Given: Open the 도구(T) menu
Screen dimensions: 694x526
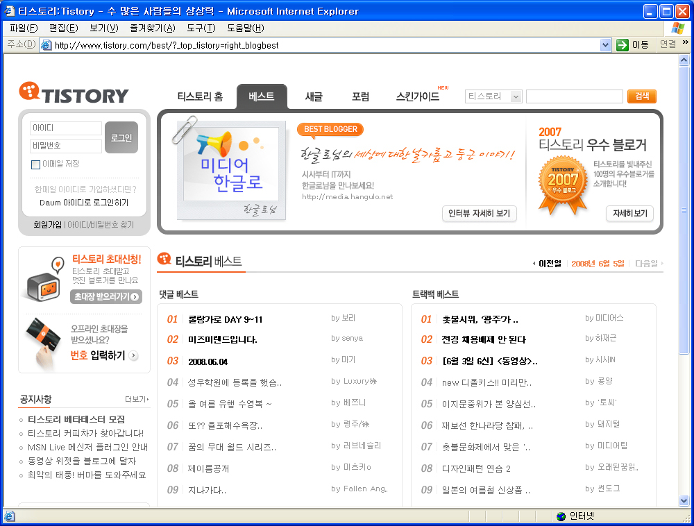Looking at the screenshot, I should pos(201,28).
